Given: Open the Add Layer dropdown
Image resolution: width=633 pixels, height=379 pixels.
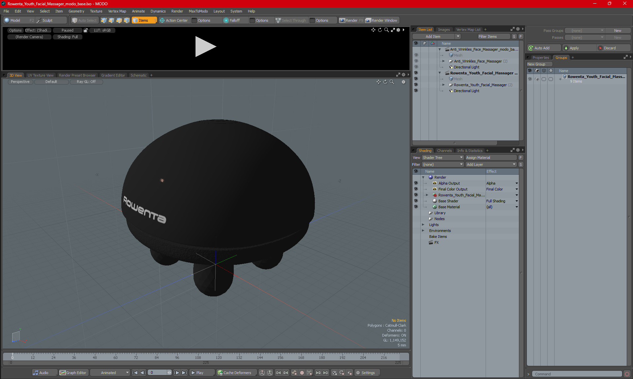Looking at the screenshot, I should [x=491, y=164].
